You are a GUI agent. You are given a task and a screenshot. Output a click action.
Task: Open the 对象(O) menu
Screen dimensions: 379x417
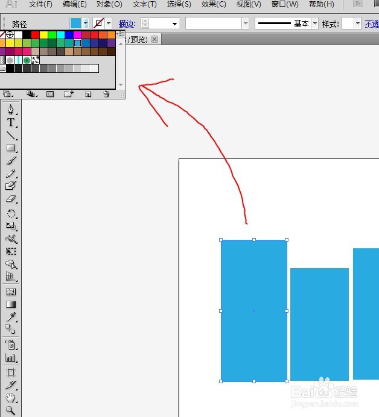pyautogui.click(x=109, y=4)
